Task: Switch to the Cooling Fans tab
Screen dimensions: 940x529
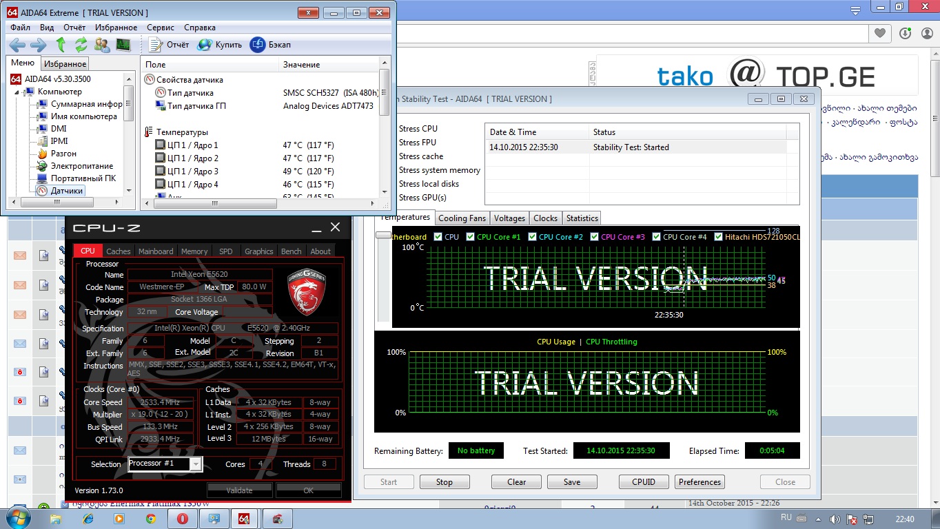Action: pyautogui.click(x=462, y=218)
